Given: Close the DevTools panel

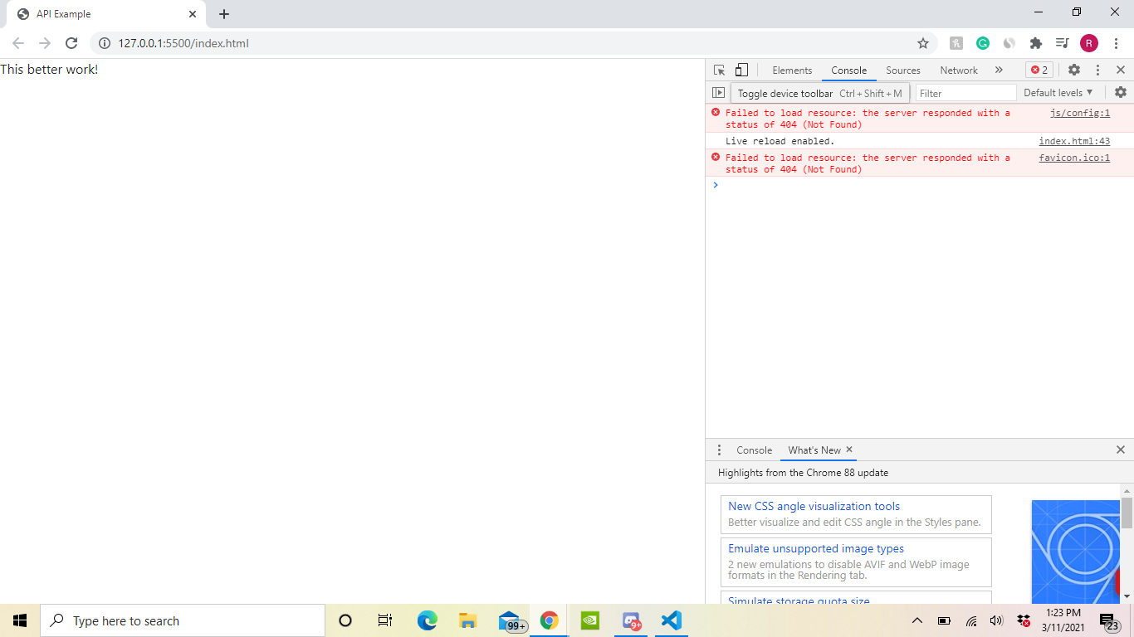Looking at the screenshot, I should (x=1121, y=71).
